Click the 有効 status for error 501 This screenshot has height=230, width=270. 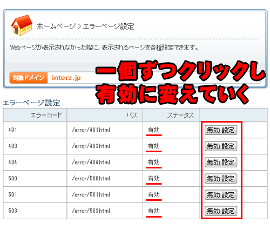[x=154, y=194]
